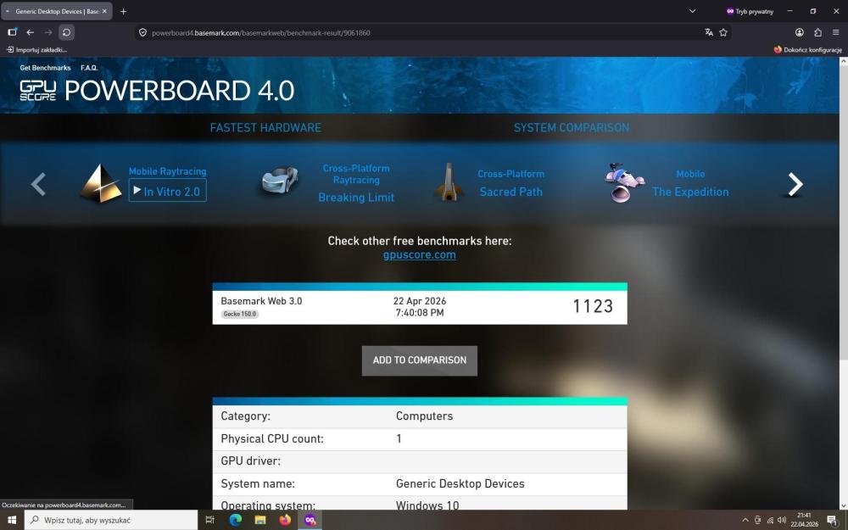Show next benchmarks with right chevron
Viewport: 848px width, 530px height.
click(x=795, y=184)
